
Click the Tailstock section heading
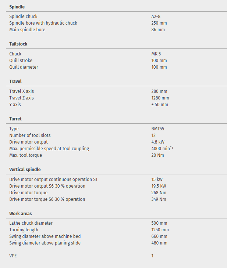(18, 44)
